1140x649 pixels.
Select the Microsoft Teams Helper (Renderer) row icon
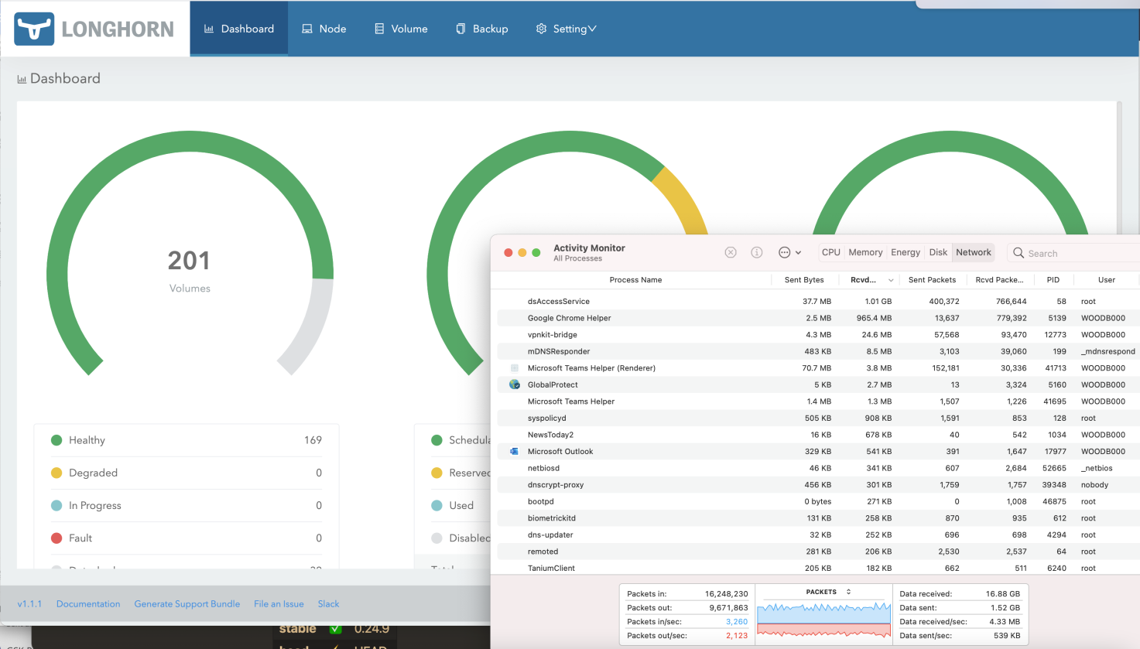pyautogui.click(x=514, y=367)
